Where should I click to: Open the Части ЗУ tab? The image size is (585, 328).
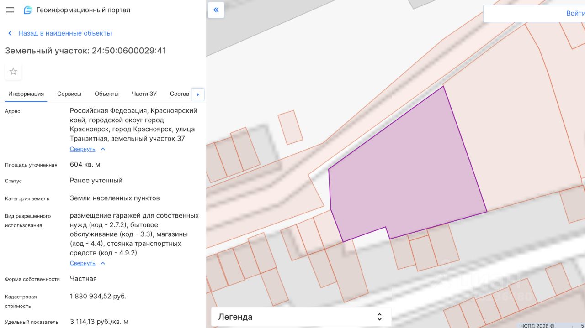tap(144, 94)
